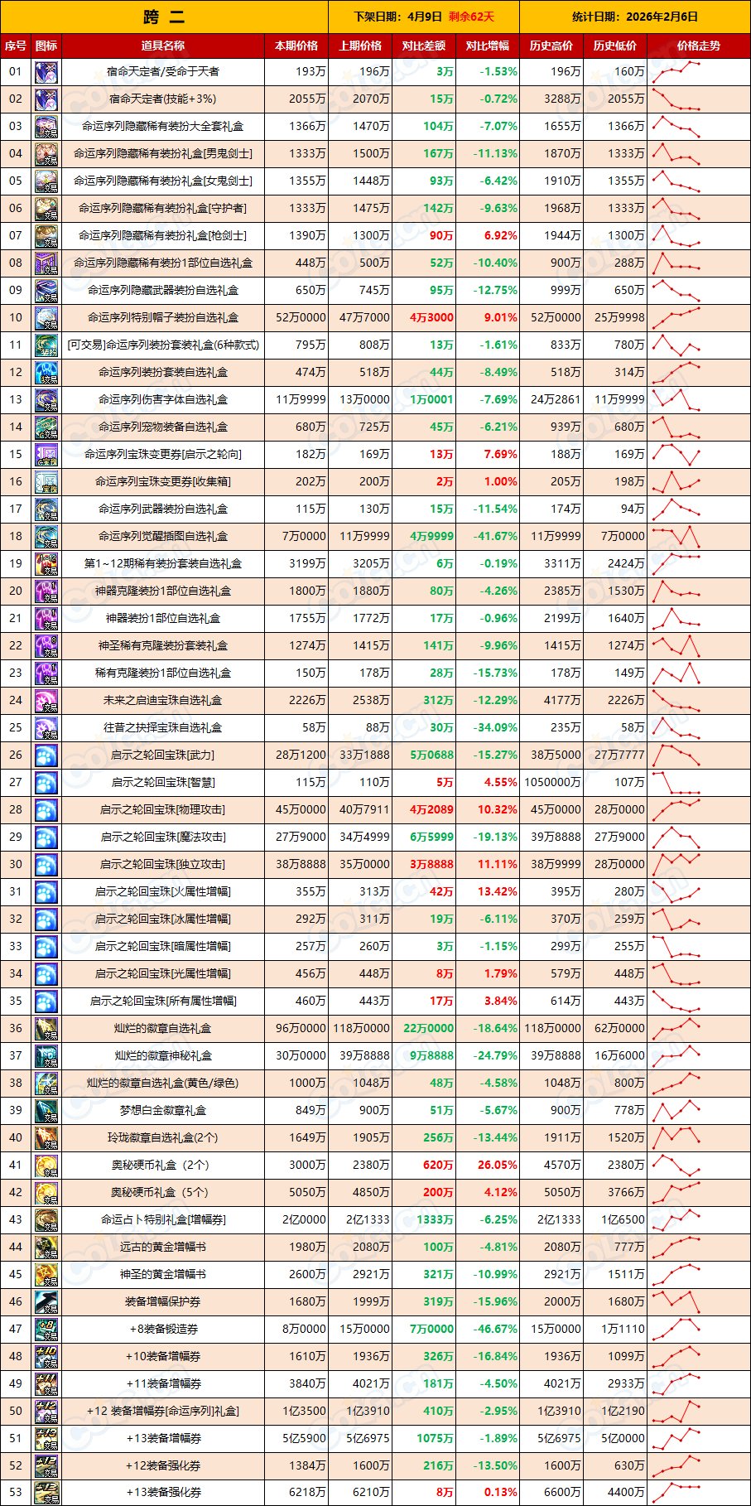Open the price trend chart for row 47
751x1506 pixels.
[676, 1330]
